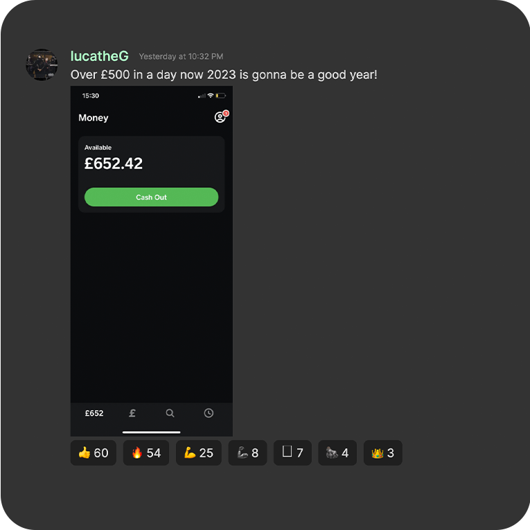Image resolution: width=530 pixels, height=530 pixels.
Task: Add to the mechanical arm reaction with 8
Action: pyautogui.click(x=247, y=452)
